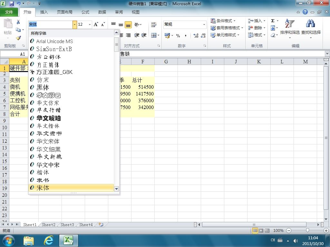Click the decrease indent icon

[x=137, y=35]
